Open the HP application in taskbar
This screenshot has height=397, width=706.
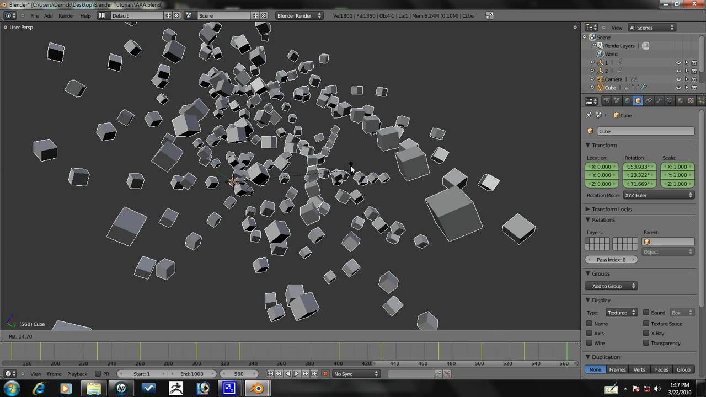[x=121, y=389]
